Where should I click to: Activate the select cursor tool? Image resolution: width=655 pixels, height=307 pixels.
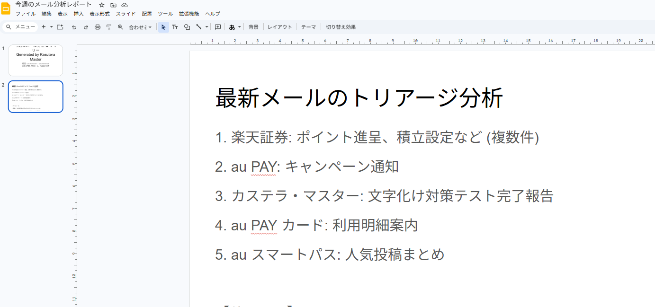tap(163, 27)
